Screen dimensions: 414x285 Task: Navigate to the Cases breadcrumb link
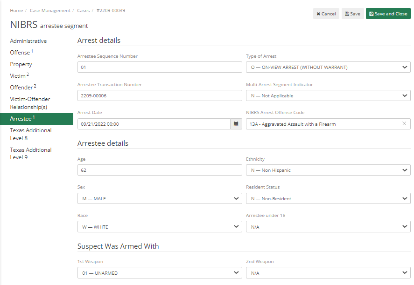click(83, 10)
